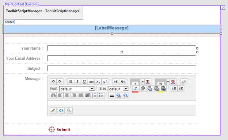Select the 'Your Name :' label

tap(32, 48)
